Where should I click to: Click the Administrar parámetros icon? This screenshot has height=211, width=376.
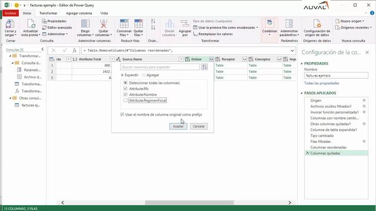click(x=289, y=24)
